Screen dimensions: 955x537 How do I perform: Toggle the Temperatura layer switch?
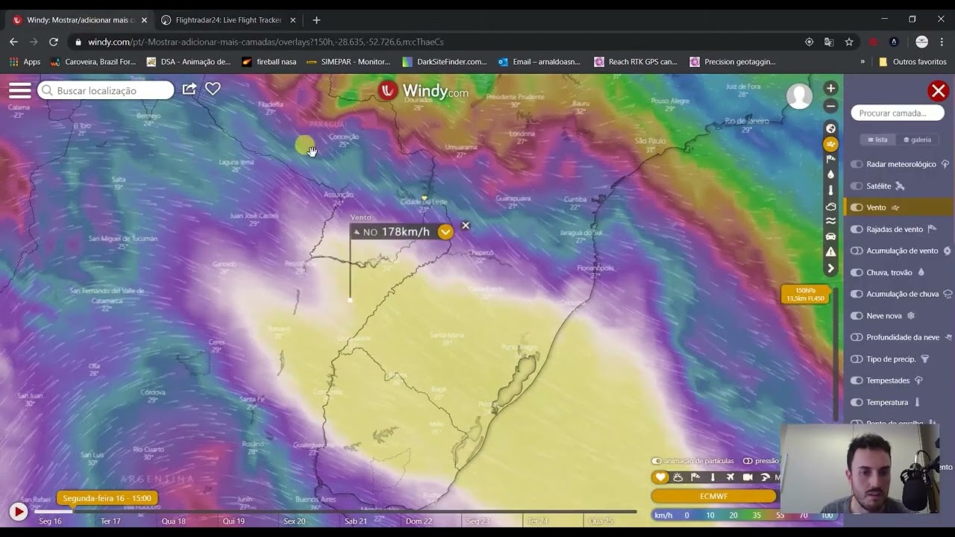pyautogui.click(x=857, y=402)
